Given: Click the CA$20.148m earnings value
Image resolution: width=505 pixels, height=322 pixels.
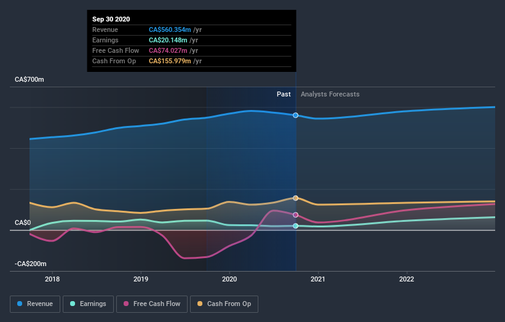Looking at the screenshot, I should coord(168,40).
